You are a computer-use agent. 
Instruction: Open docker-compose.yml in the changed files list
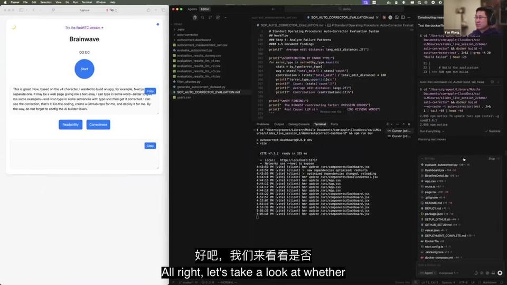(439, 258)
